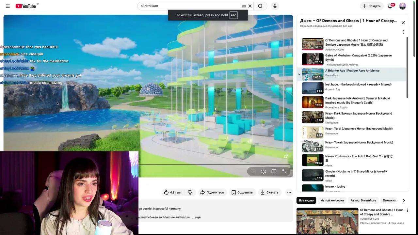Toggle subtitles in the video player

coord(253,171)
